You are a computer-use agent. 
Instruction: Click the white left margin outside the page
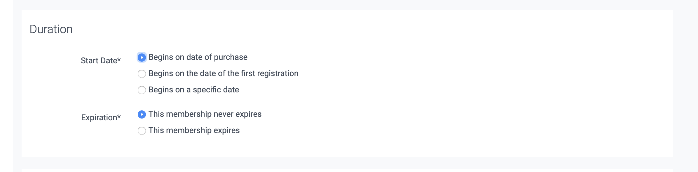6,87
